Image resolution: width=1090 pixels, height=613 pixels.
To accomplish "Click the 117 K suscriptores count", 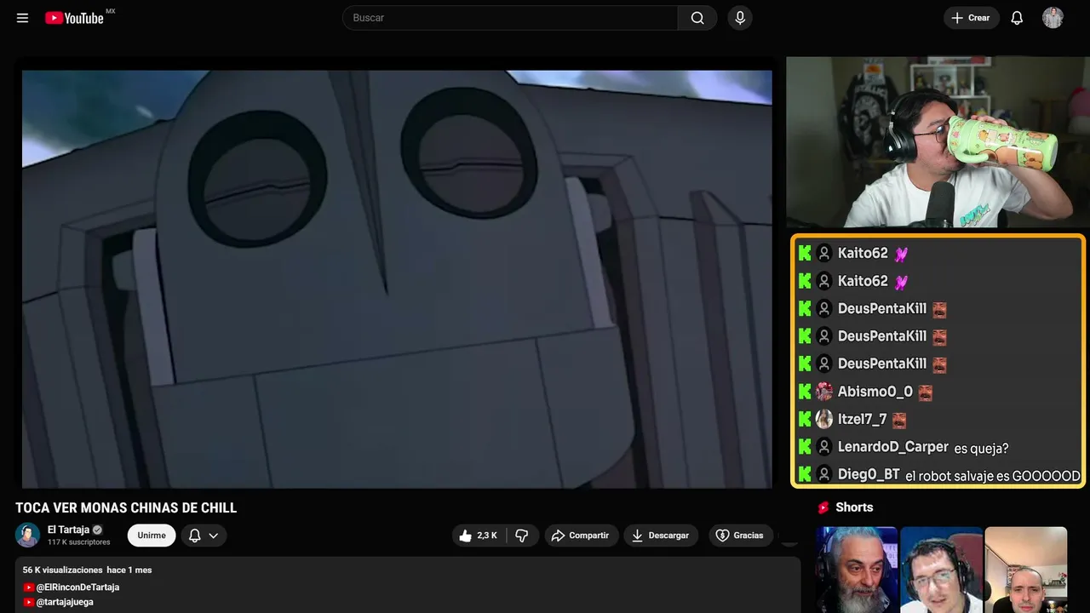I will 79,542.
